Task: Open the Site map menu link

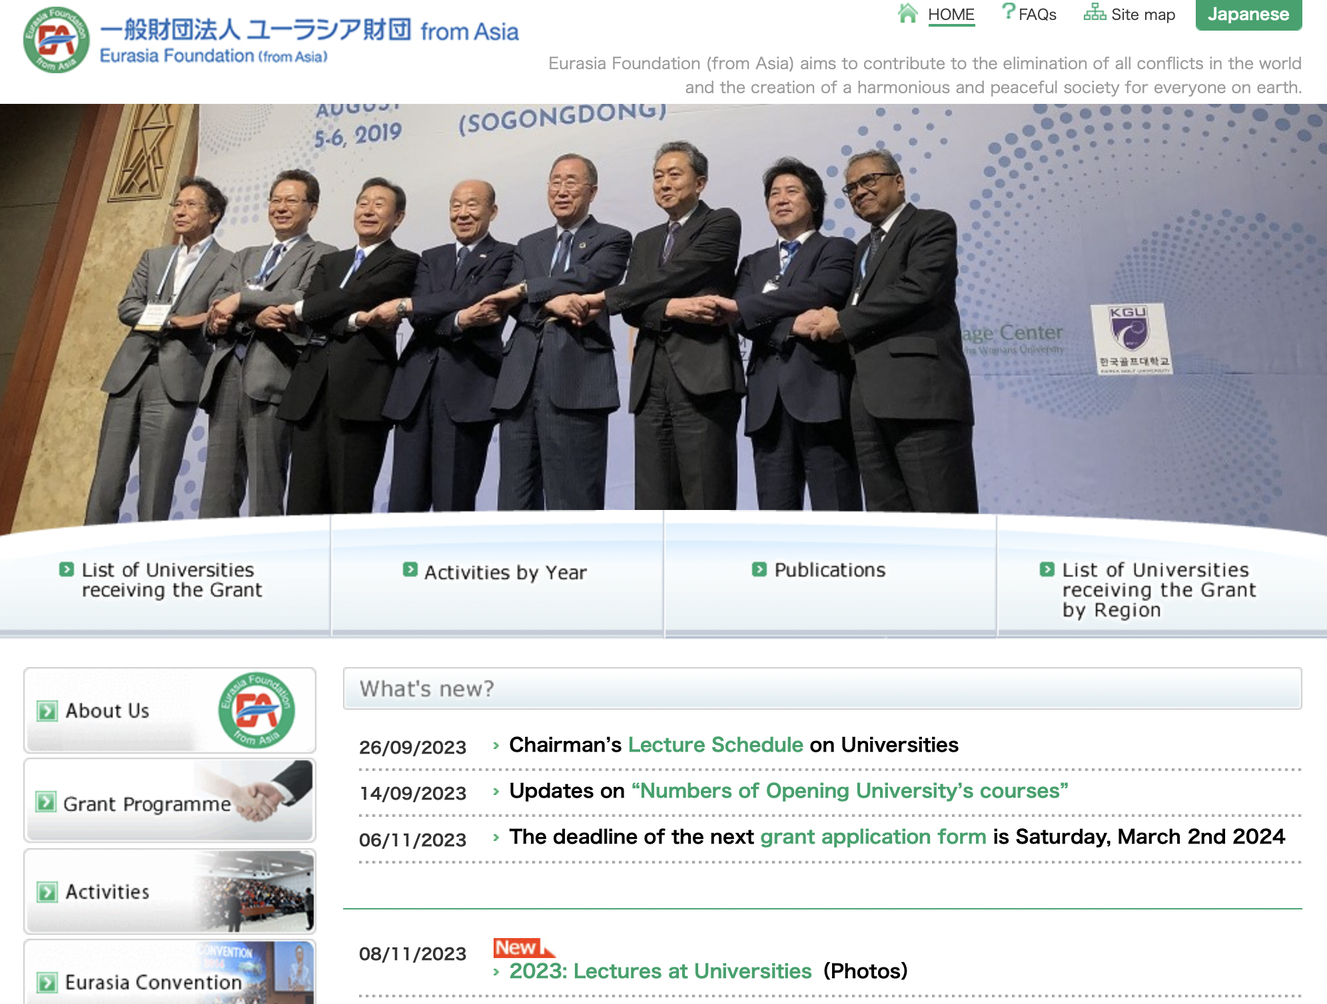Action: (1142, 15)
